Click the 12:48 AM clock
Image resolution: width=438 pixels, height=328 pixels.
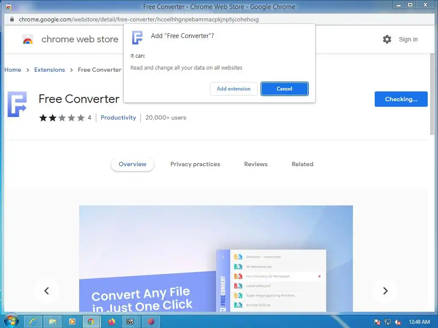click(x=419, y=322)
